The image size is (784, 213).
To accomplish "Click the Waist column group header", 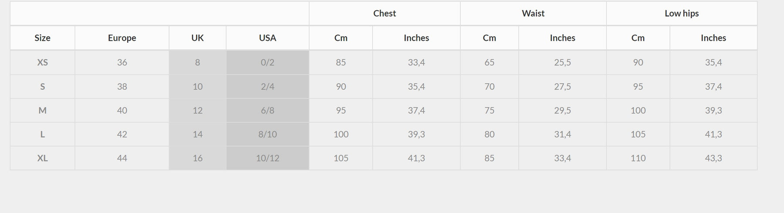I will click(533, 13).
